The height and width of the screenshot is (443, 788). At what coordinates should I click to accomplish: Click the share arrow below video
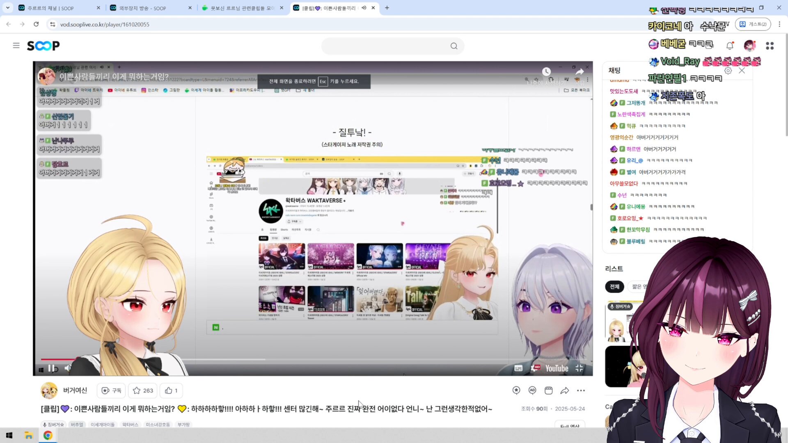565,390
